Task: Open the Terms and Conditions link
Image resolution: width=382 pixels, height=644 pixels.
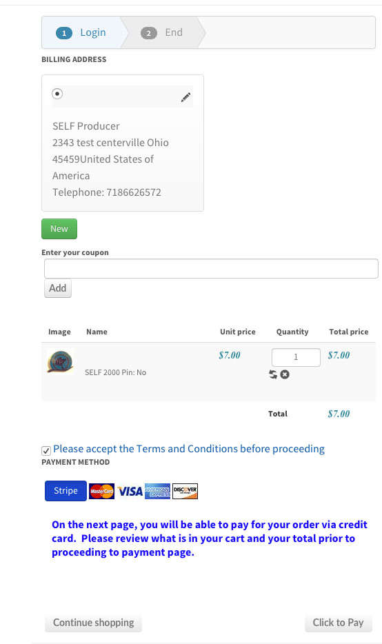Action: coord(189,449)
